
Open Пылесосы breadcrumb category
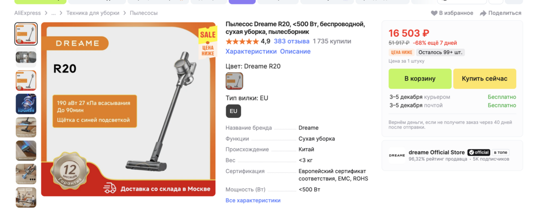click(x=143, y=13)
